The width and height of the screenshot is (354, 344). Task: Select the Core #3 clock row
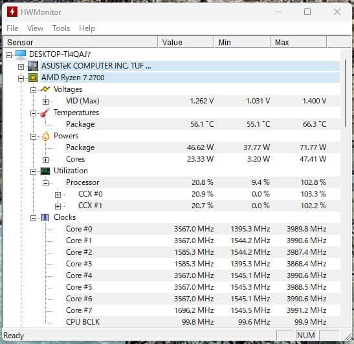tap(202, 264)
